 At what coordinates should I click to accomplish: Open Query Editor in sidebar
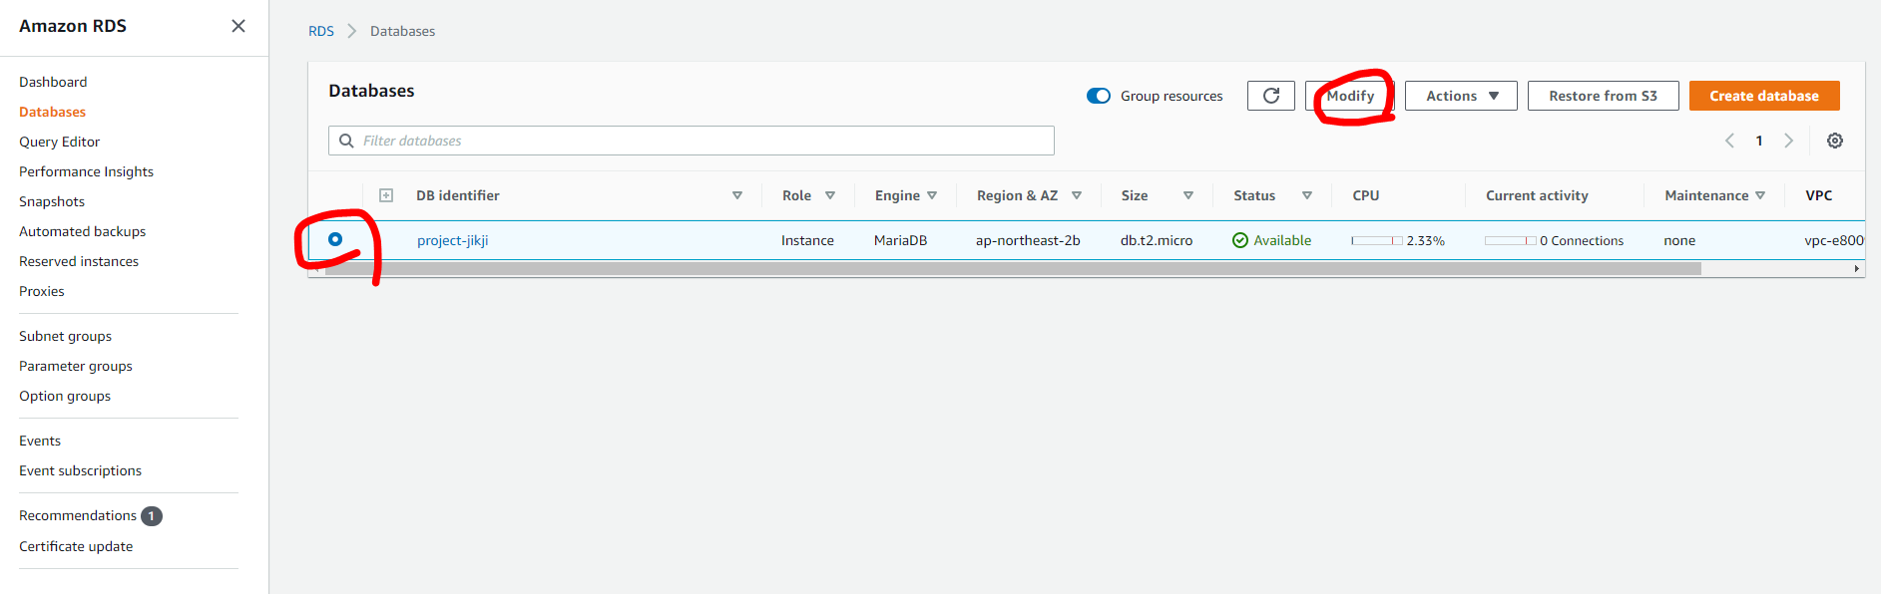pyautogui.click(x=60, y=142)
